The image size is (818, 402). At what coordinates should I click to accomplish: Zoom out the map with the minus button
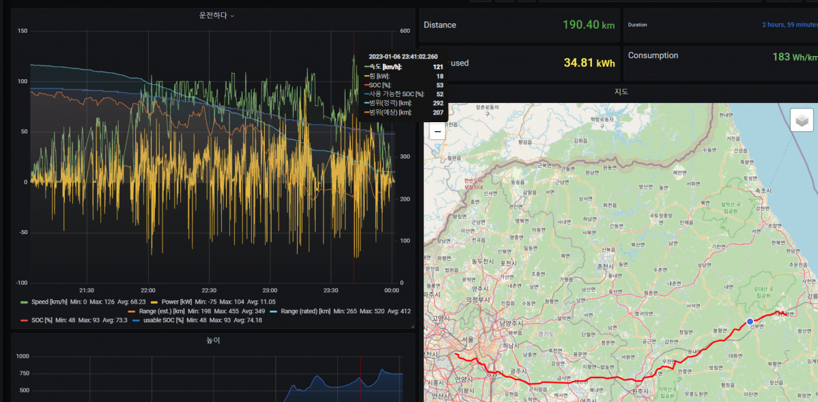(x=437, y=132)
